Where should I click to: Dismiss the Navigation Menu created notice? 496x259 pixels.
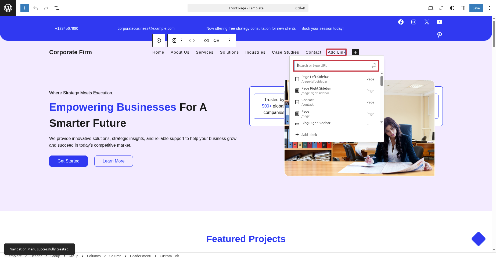[39, 249]
